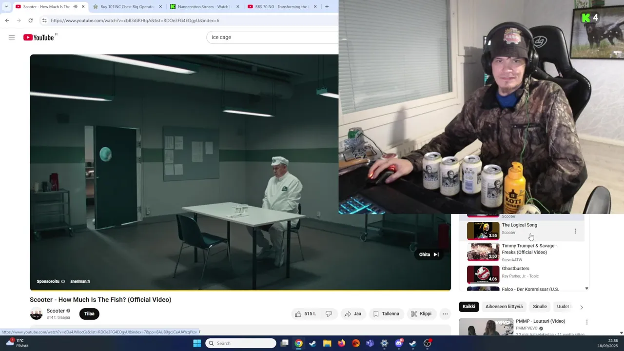The height and width of the screenshot is (351, 624).
Task: Open Task View on the taskbar
Action: (x=284, y=343)
